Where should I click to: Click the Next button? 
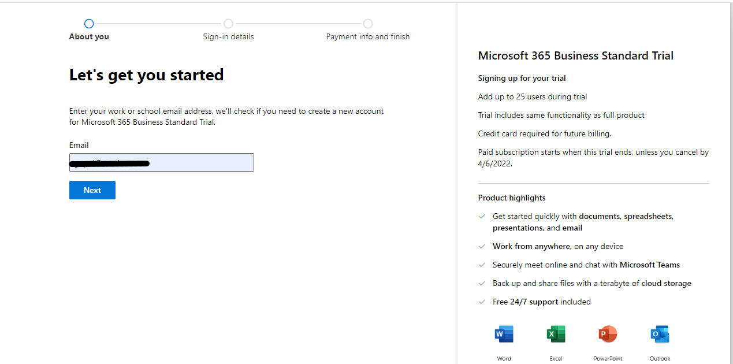[x=92, y=190]
